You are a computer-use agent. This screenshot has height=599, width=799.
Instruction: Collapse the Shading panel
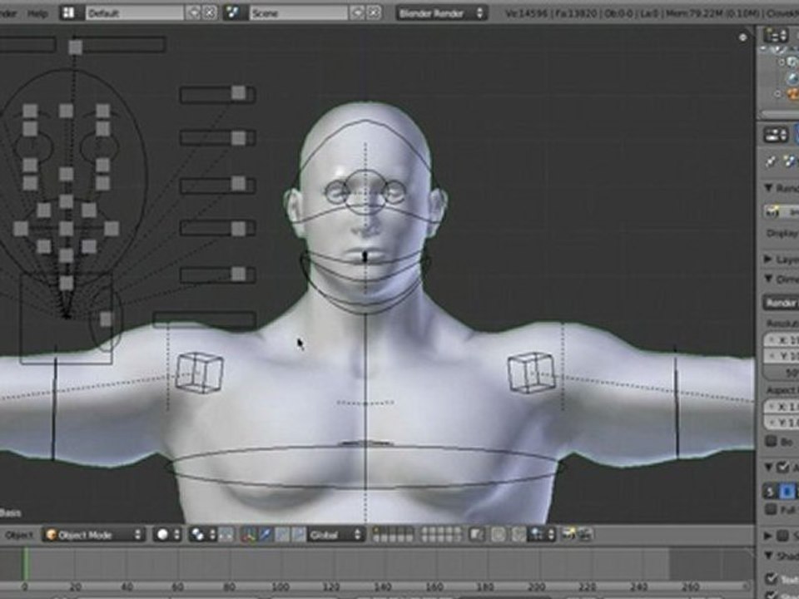pyautogui.click(x=769, y=555)
